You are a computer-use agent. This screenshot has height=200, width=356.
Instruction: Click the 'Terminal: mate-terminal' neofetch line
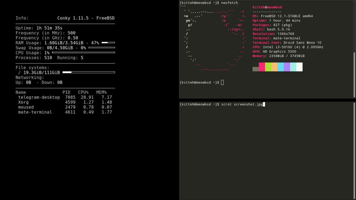pyautogui.click(x=276, y=38)
